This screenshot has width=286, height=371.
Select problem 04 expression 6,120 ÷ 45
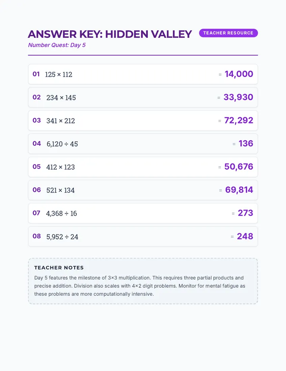[x=62, y=144]
